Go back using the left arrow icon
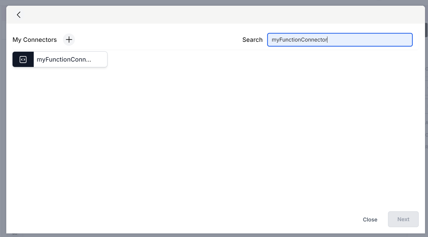428x237 pixels. pos(19,15)
